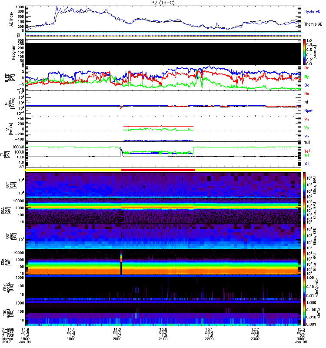Viewport: 326px width, 348px height.
Task: Select the Kyoto AE legend label
Action: point(312,11)
